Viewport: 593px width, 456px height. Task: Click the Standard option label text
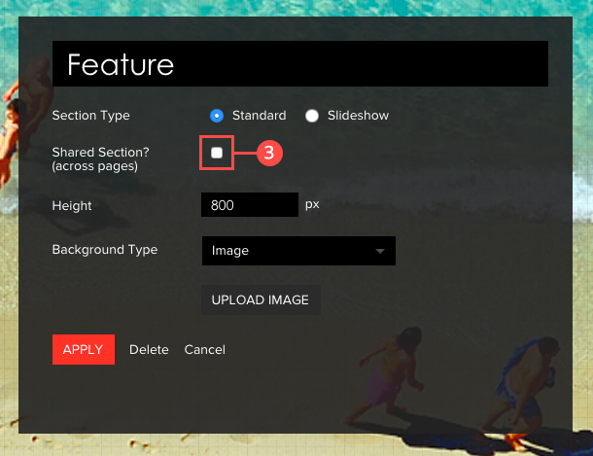point(259,116)
